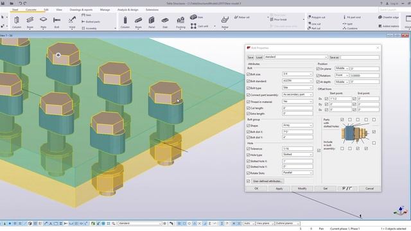Click the Added material tool
Image resolution: width=411 pixels, height=231 pixels.
coord(389,26)
